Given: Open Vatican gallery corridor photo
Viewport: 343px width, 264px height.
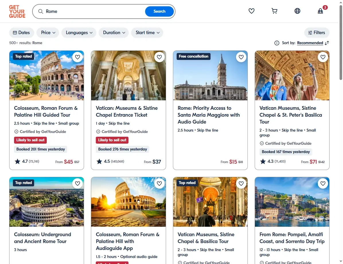Looking at the screenshot, I should click(128, 75).
